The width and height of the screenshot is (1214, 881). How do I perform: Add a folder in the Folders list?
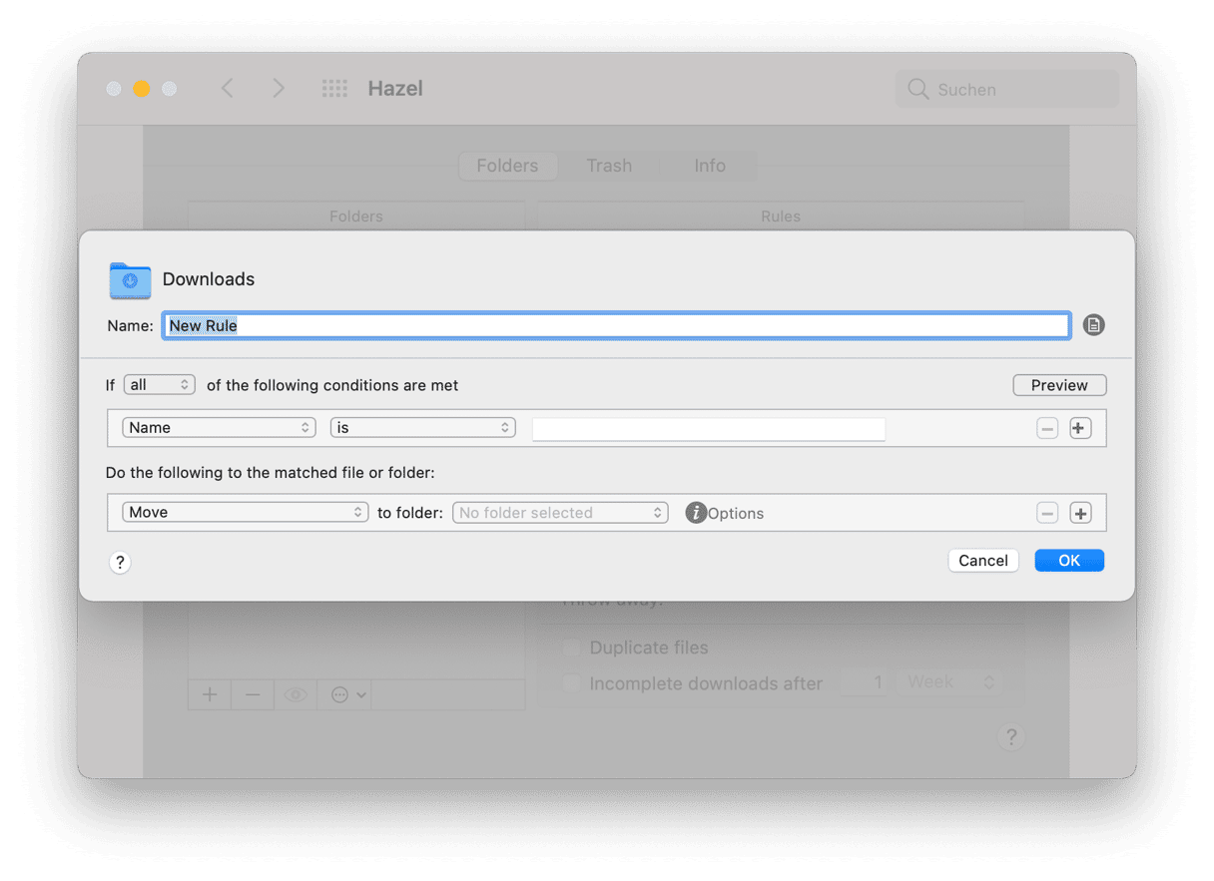[x=210, y=694]
